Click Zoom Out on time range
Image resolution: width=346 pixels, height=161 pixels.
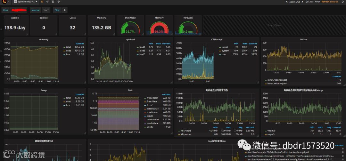(295, 2)
